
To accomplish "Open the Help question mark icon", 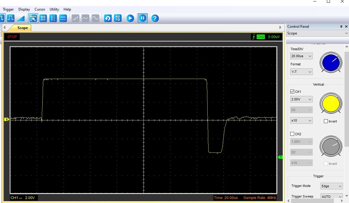I will point(155,18).
